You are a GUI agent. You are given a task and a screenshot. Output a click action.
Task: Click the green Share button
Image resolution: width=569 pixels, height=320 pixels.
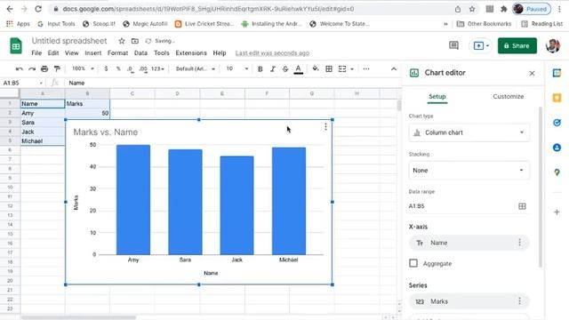[517, 45]
